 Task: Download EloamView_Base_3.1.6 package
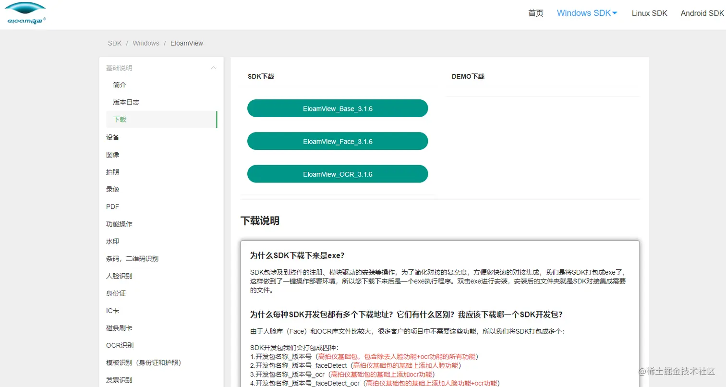click(x=338, y=109)
